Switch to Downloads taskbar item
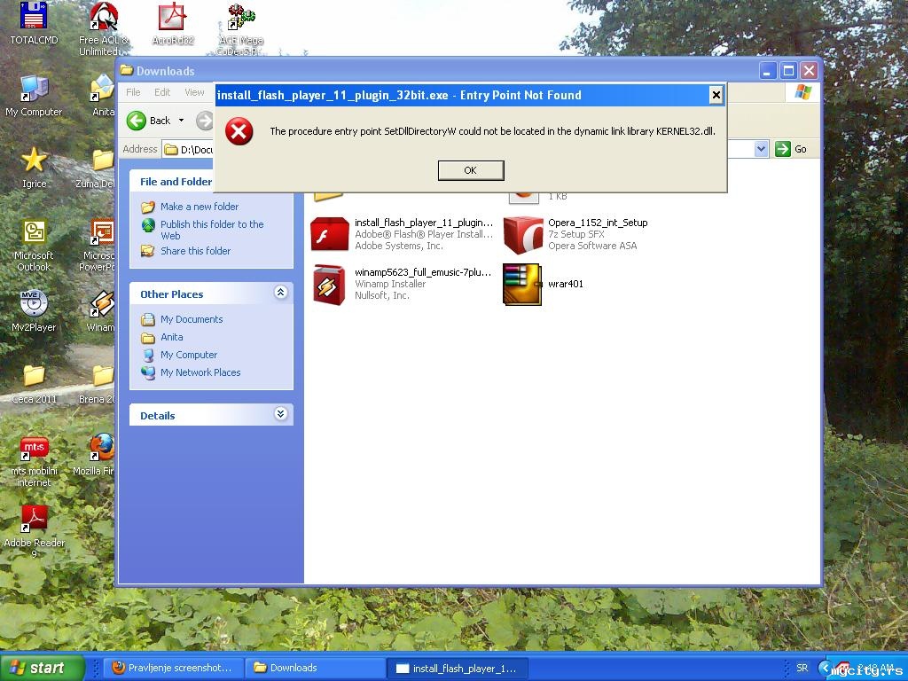908x681 pixels. point(315,668)
